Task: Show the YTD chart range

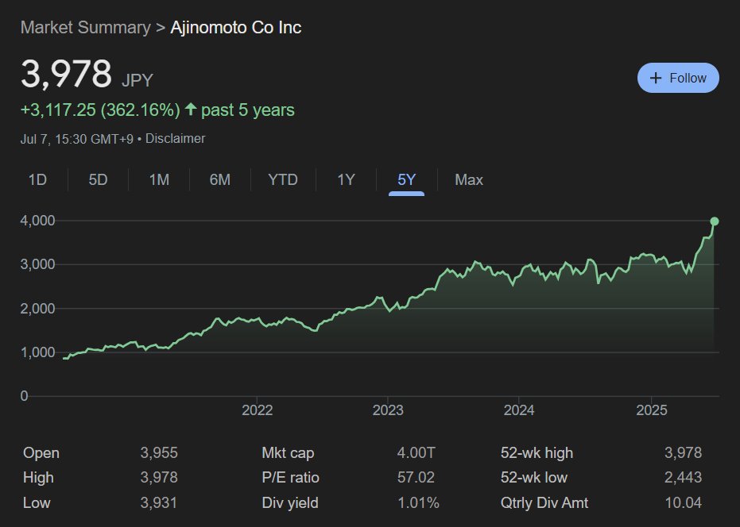Action: coord(283,179)
